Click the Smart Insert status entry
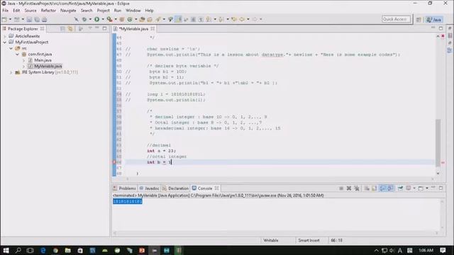Screen dimensions: 454x255 coord(309,240)
